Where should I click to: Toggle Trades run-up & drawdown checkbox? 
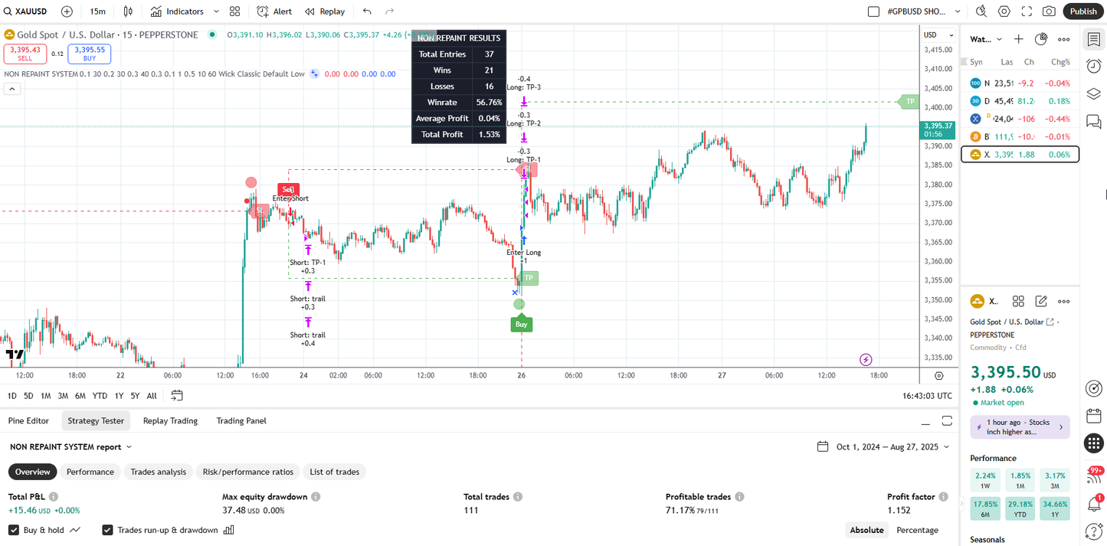tap(108, 530)
